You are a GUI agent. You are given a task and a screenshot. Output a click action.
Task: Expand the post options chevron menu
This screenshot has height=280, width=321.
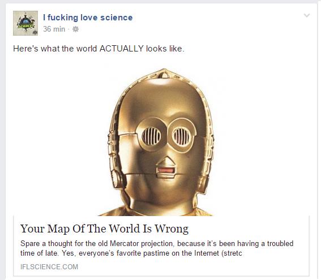point(306,15)
